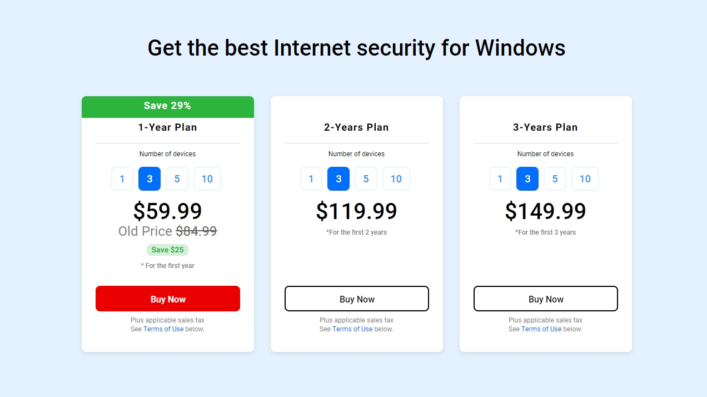Image resolution: width=707 pixels, height=397 pixels.
Task: Click the Save 29% banner
Action: 167,106
